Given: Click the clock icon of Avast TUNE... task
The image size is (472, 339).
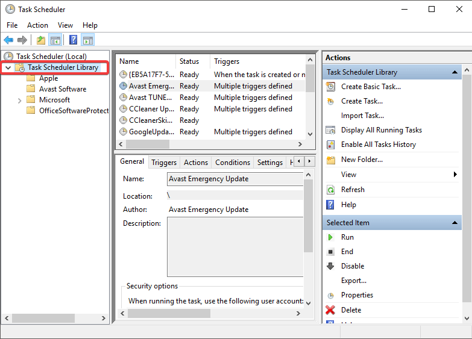Looking at the screenshot, I should pyautogui.click(x=123, y=97).
